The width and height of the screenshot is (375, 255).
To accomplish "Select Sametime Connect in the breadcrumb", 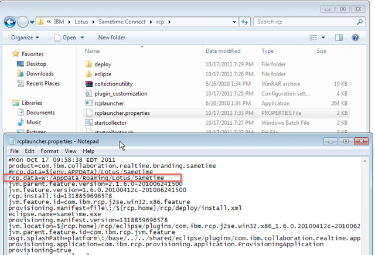I will point(122,22).
